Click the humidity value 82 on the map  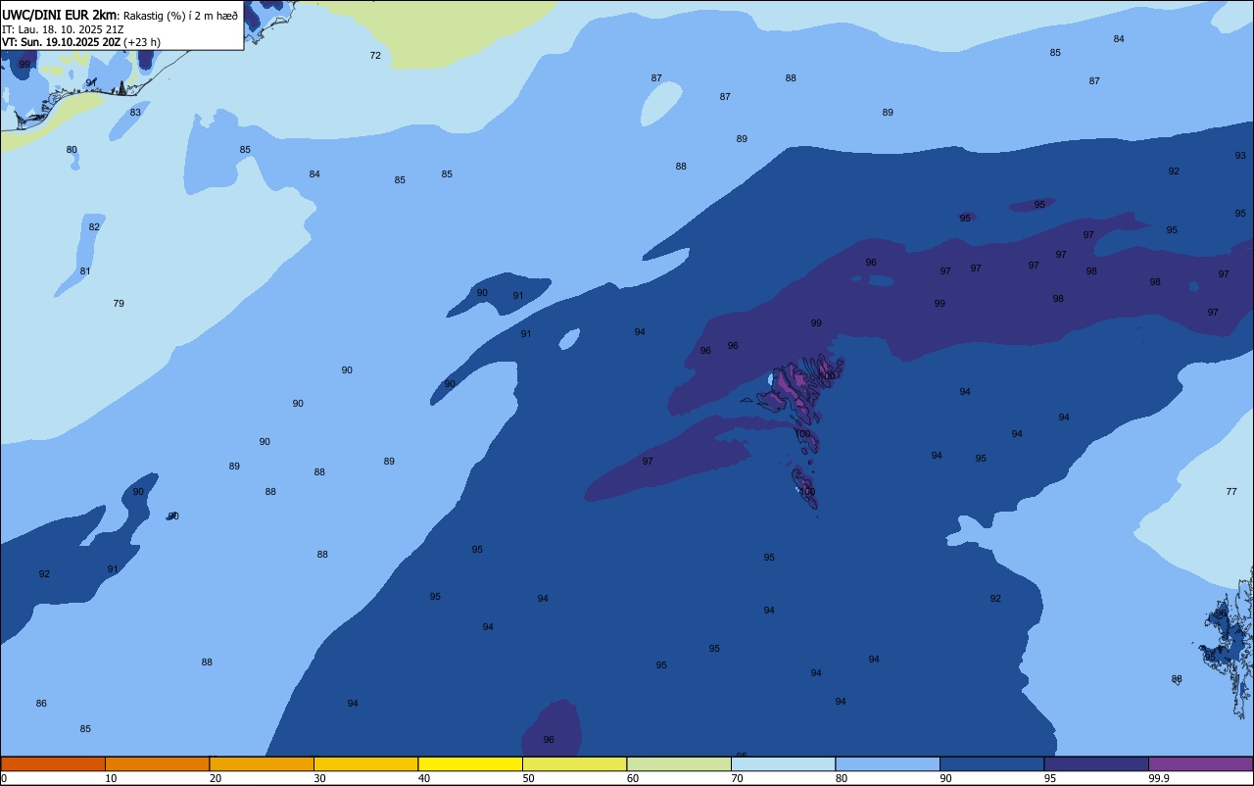click(94, 227)
